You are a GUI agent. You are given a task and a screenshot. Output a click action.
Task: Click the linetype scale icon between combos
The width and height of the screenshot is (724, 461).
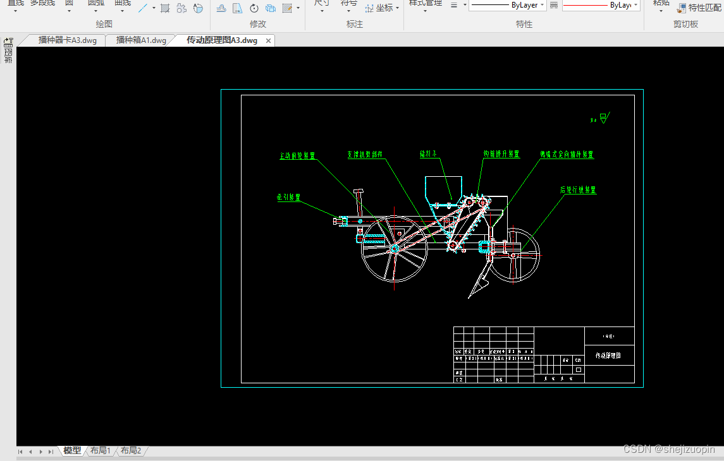coord(554,5)
